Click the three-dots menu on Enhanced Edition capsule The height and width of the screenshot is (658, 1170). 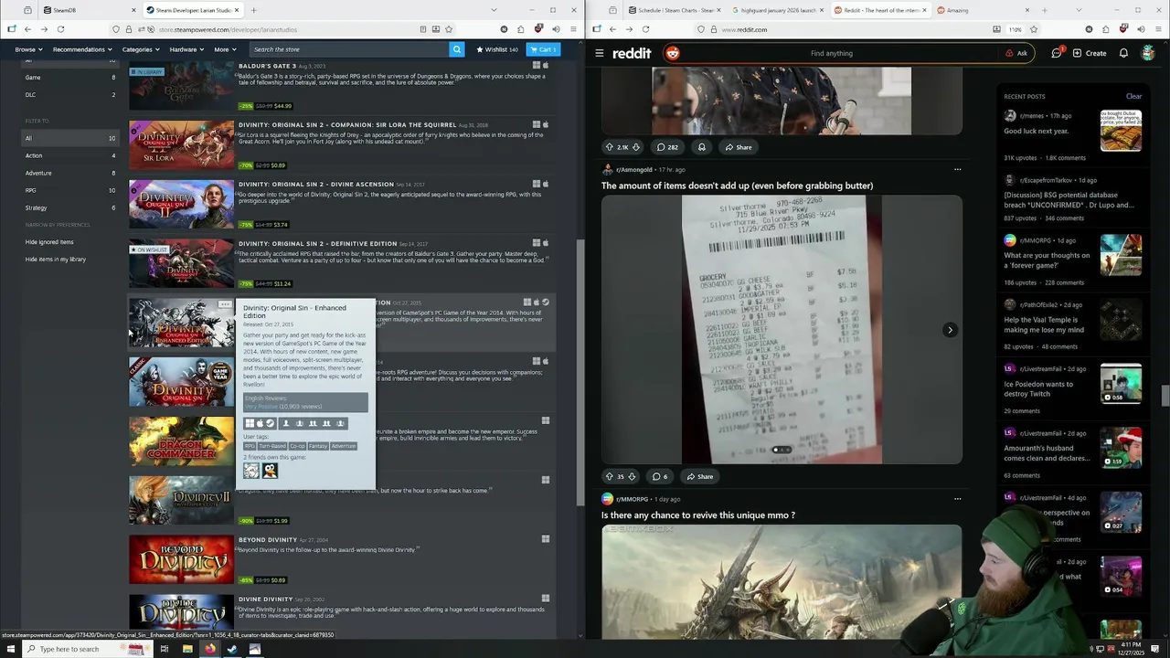tap(225, 304)
